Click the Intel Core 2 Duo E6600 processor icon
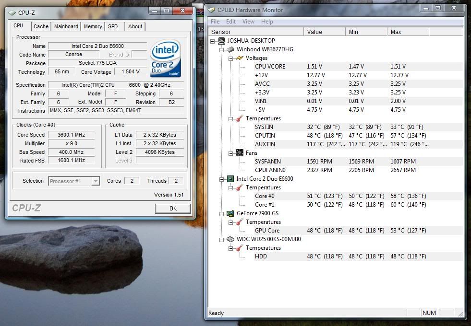Viewport: 471px width, 326px height. (x=230, y=179)
